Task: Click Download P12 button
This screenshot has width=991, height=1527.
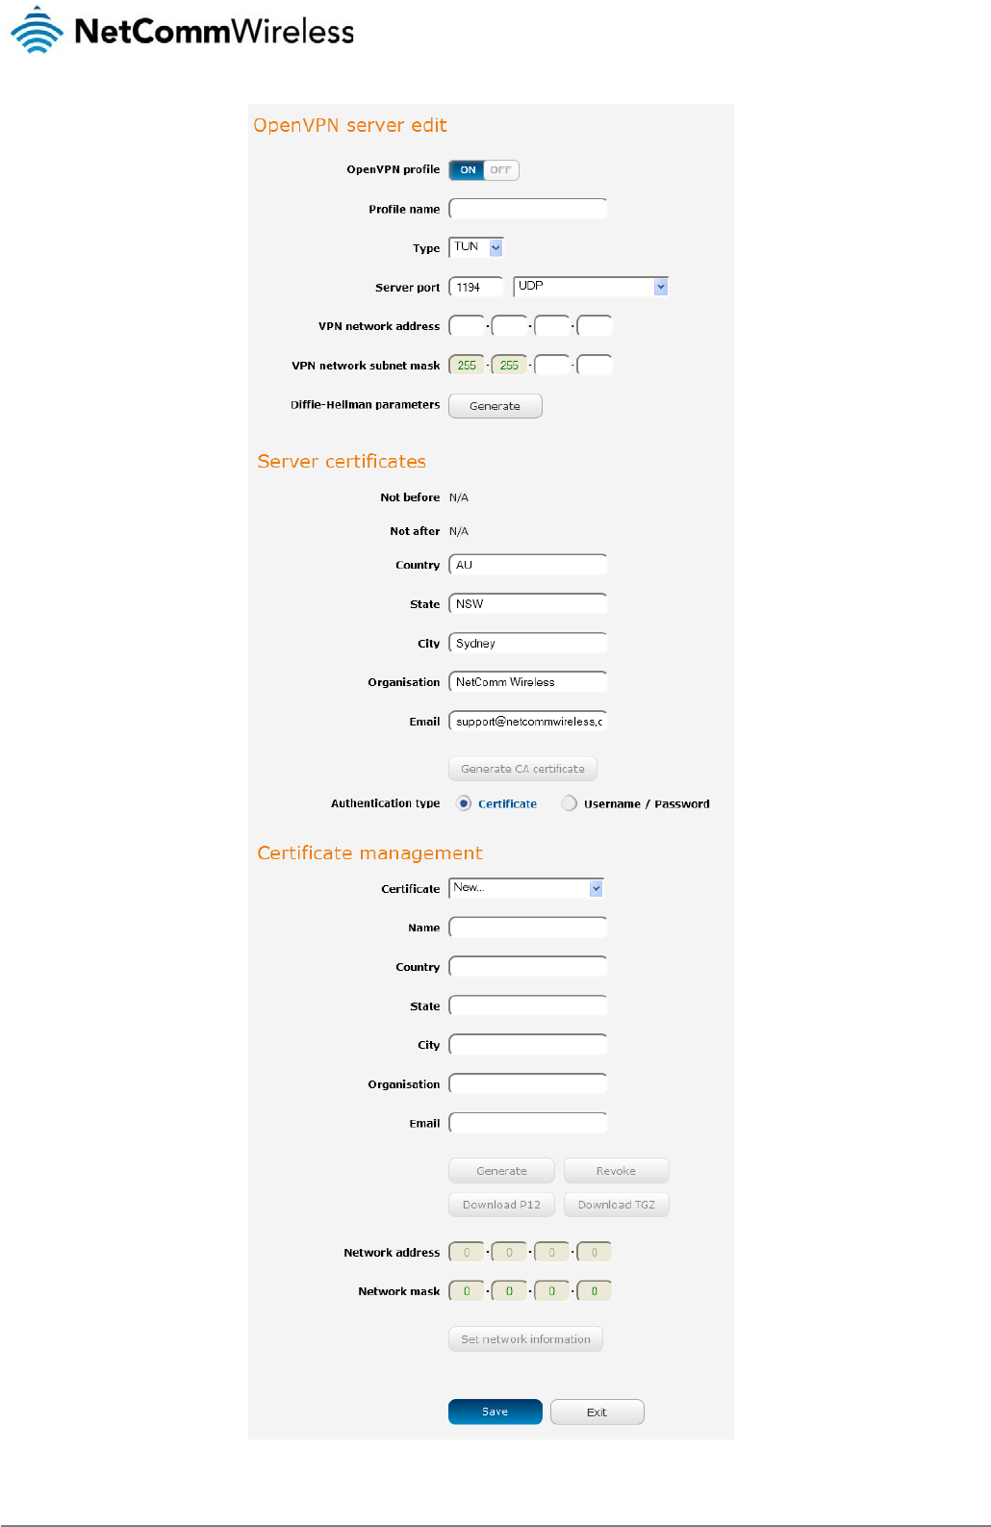Action: 501,1205
